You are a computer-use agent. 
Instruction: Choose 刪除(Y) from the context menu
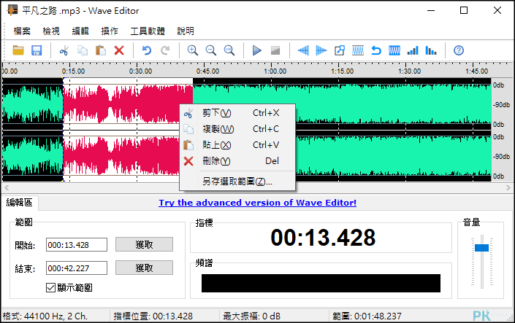[x=237, y=161]
